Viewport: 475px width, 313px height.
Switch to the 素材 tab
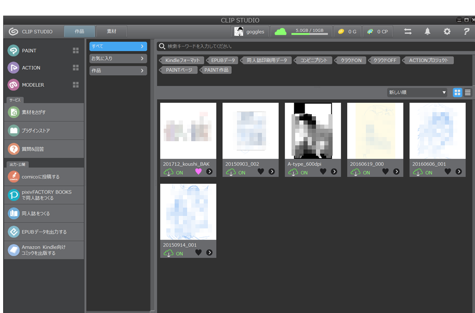112,32
